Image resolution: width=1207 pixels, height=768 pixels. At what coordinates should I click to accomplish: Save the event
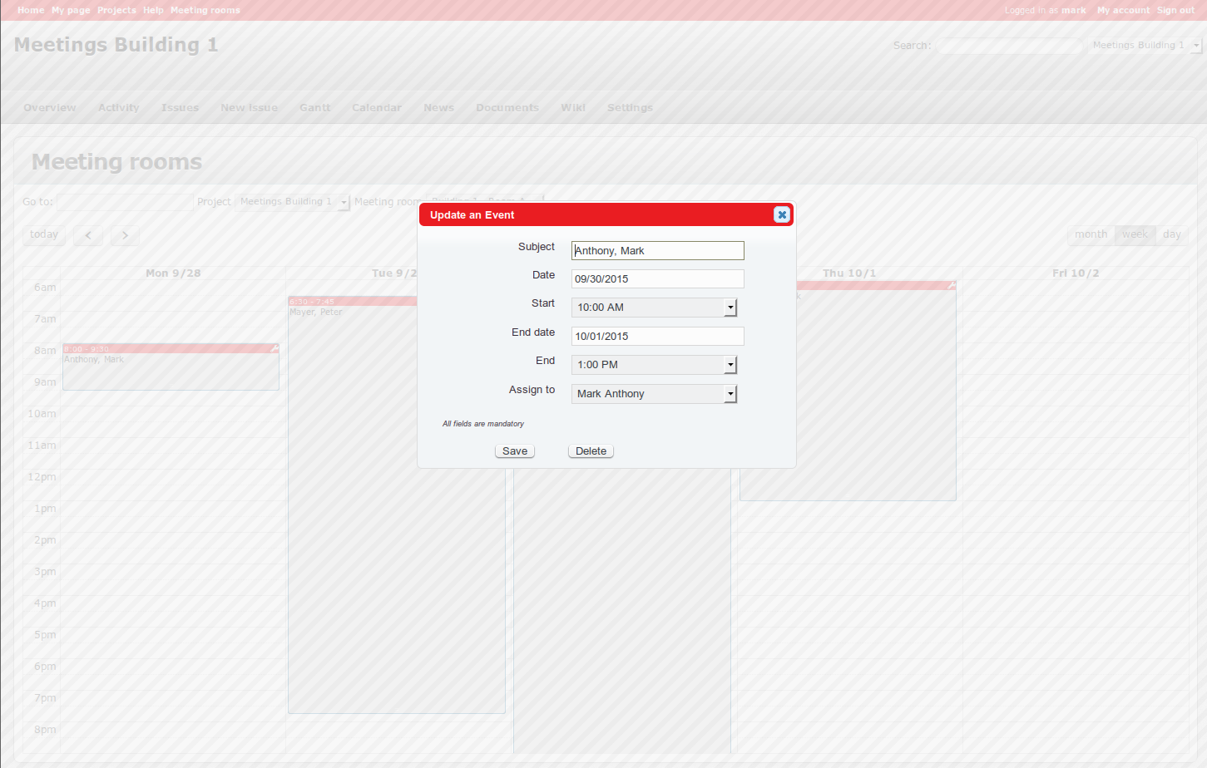[x=515, y=451]
